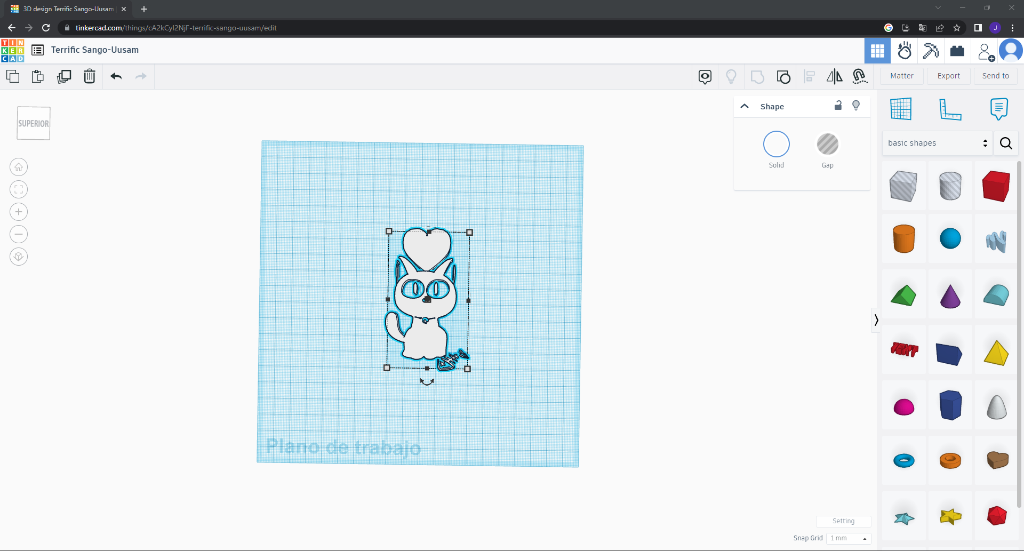Open the Snap Grid dropdown
This screenshot has width=1024, height=551.
(849, 538)
